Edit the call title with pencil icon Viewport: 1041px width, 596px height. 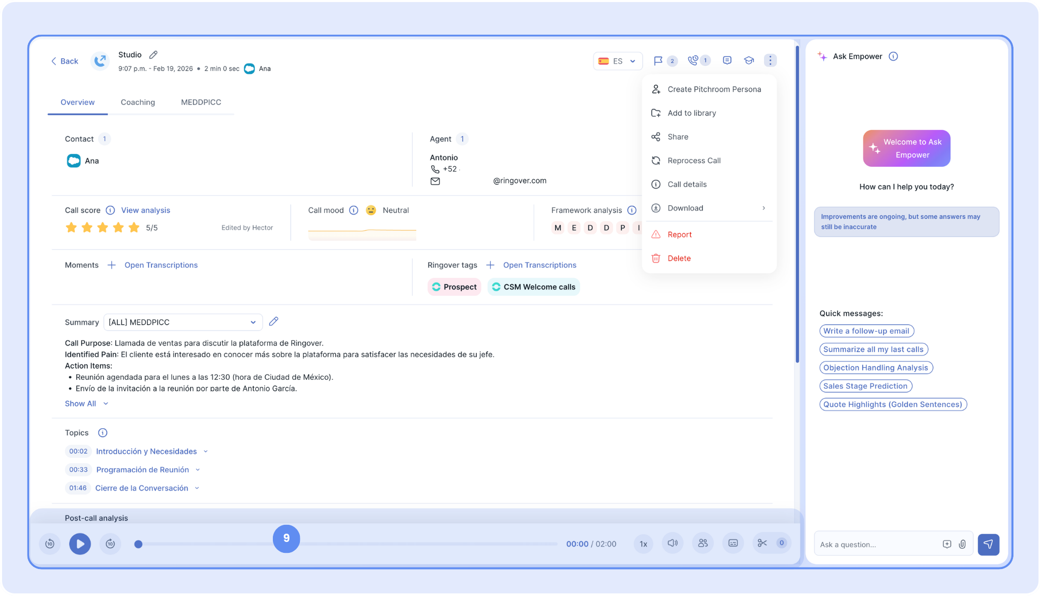click(x=153, y=55)
